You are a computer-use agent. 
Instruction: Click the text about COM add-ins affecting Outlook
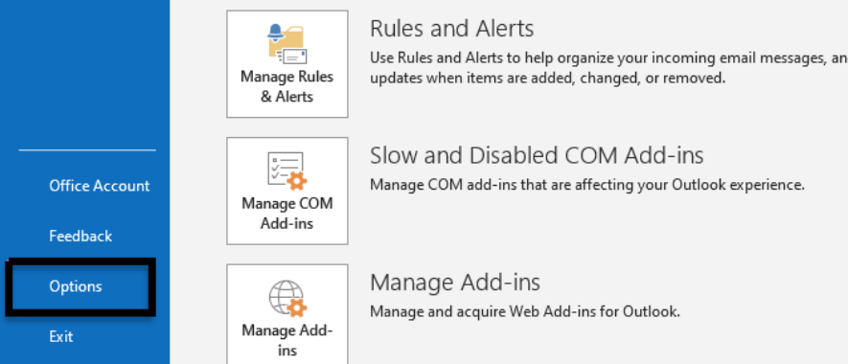587,185
